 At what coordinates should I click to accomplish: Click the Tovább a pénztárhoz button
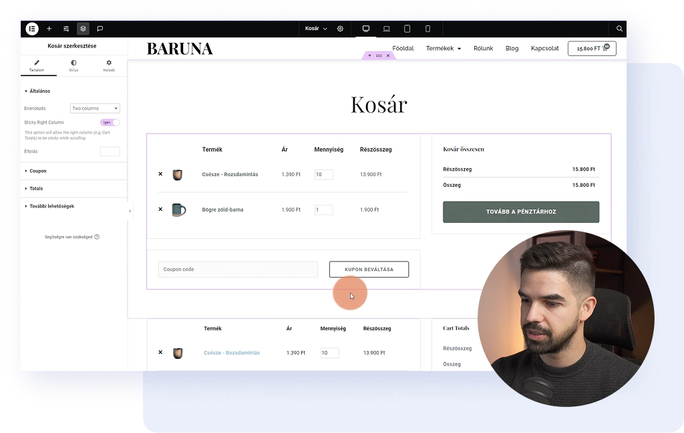coord(521,211)
